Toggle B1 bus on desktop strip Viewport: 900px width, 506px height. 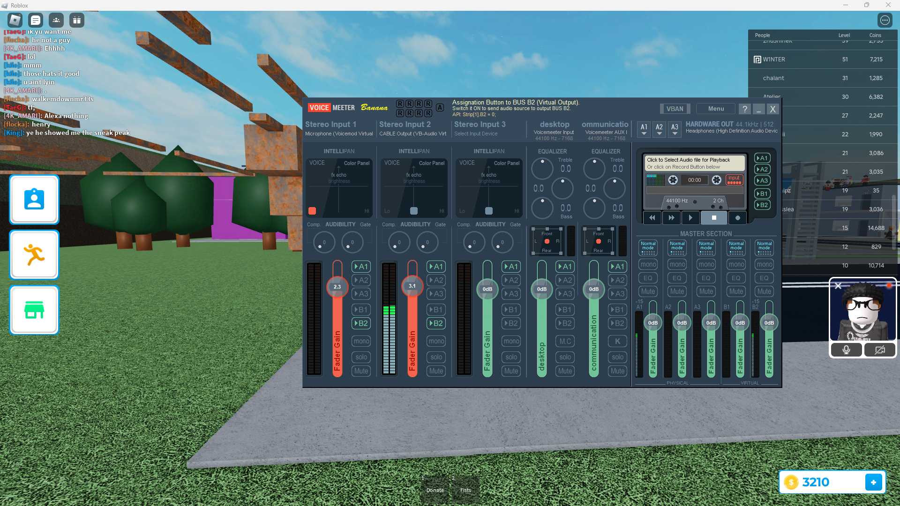tap(565, 310)
